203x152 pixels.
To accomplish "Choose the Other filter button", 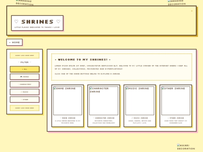I will coord(24,99).
